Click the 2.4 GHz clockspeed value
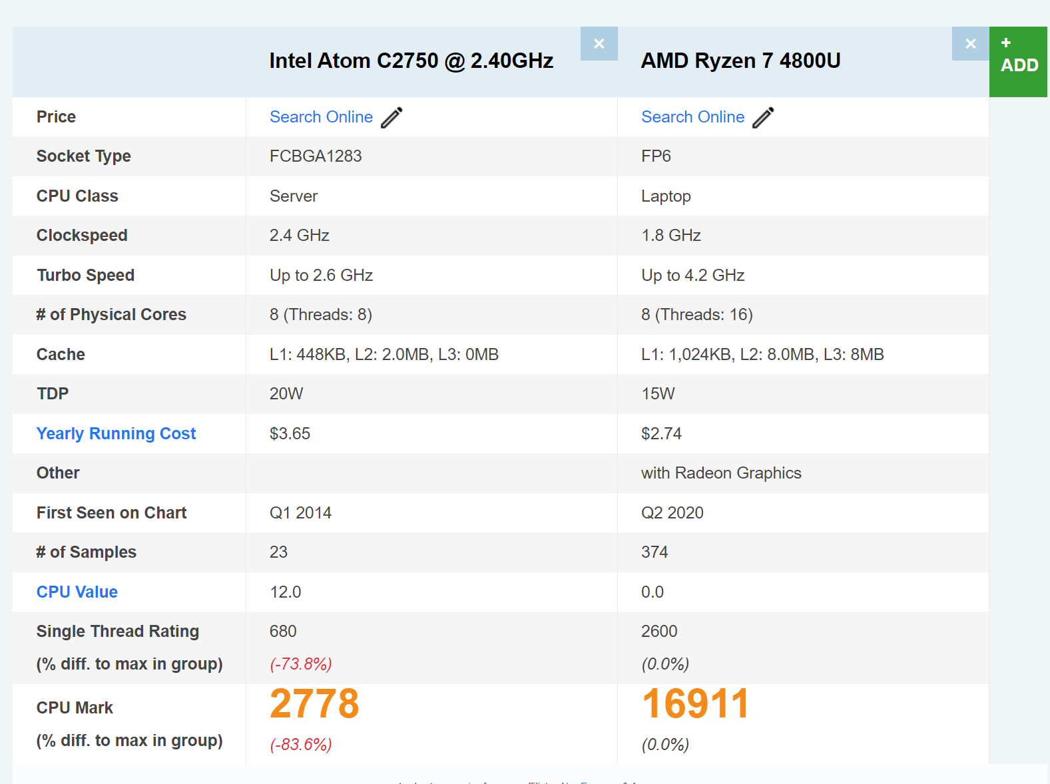The width and height of the screenshot is (1050, 784). coord(300,236)
